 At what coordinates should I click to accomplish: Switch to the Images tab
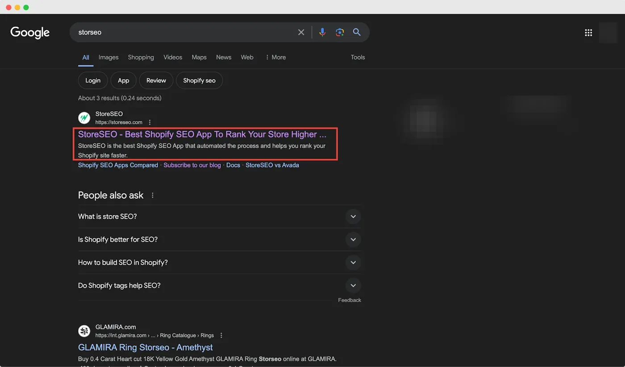(x=108, y=57)
